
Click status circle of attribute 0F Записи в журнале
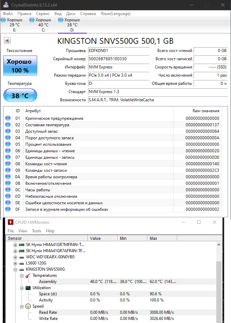[x=8, y=209]
